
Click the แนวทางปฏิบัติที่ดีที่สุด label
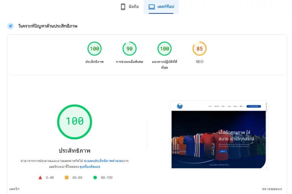click(164, 65)
